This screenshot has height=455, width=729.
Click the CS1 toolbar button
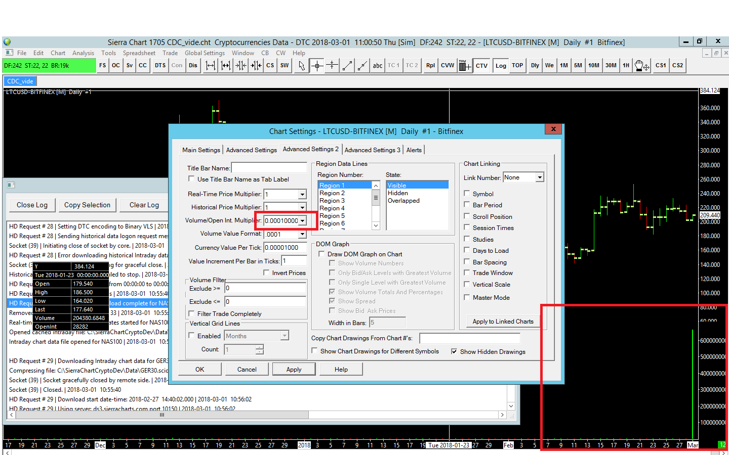click(661, 66)
